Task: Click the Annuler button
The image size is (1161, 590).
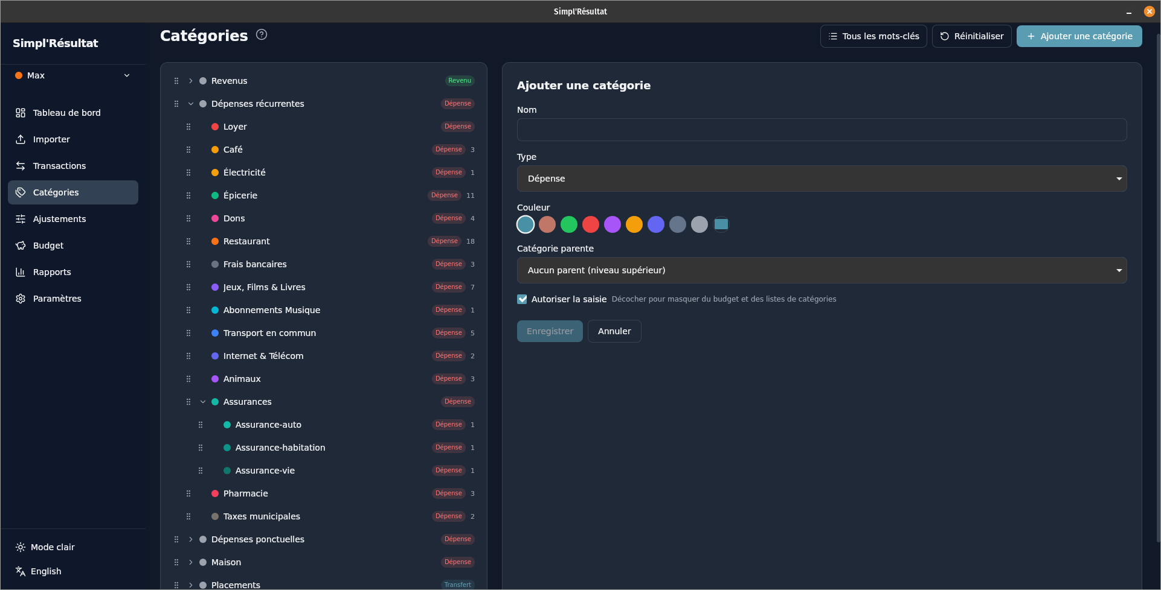Action: coord(614,331)
